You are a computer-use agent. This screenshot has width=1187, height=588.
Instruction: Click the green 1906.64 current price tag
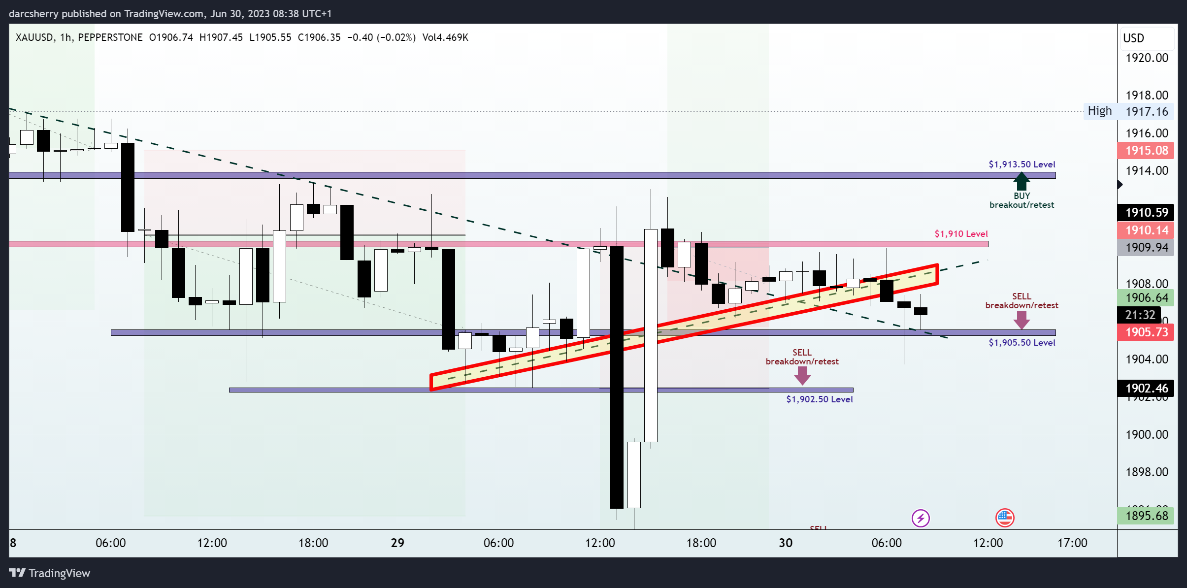tap(1146, 297)
